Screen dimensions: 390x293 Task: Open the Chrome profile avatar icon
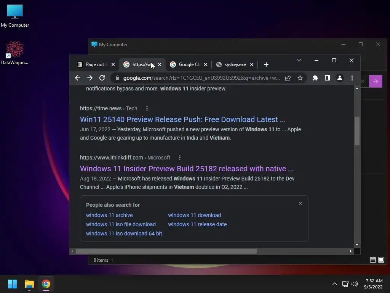pos(339,78)
